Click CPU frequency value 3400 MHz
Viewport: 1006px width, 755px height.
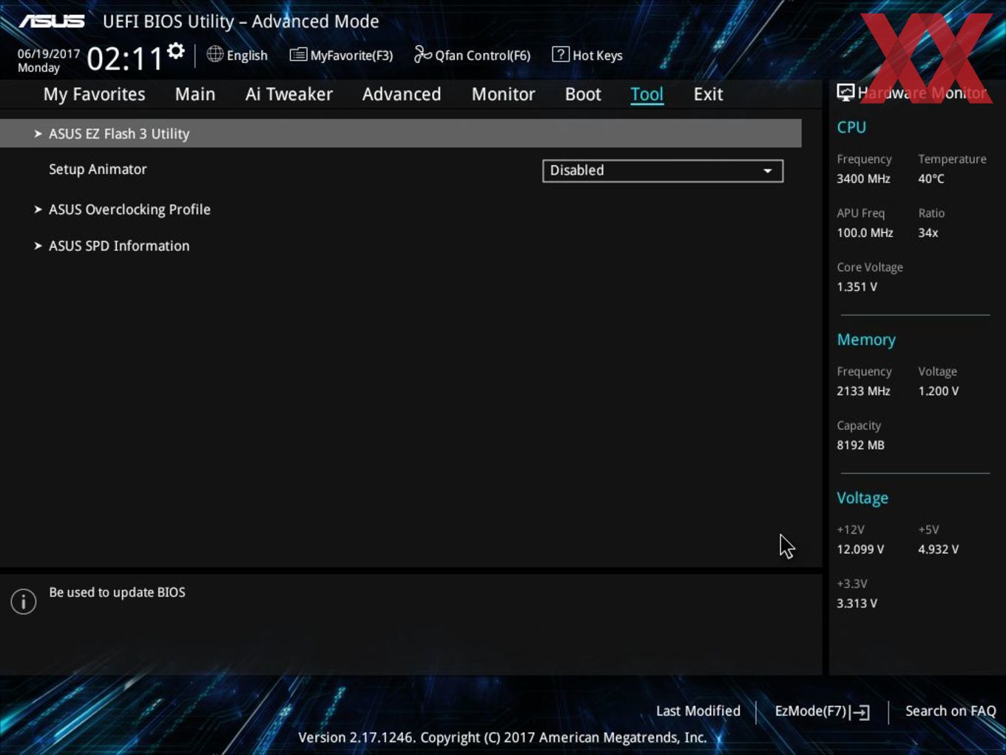(863, 179)
